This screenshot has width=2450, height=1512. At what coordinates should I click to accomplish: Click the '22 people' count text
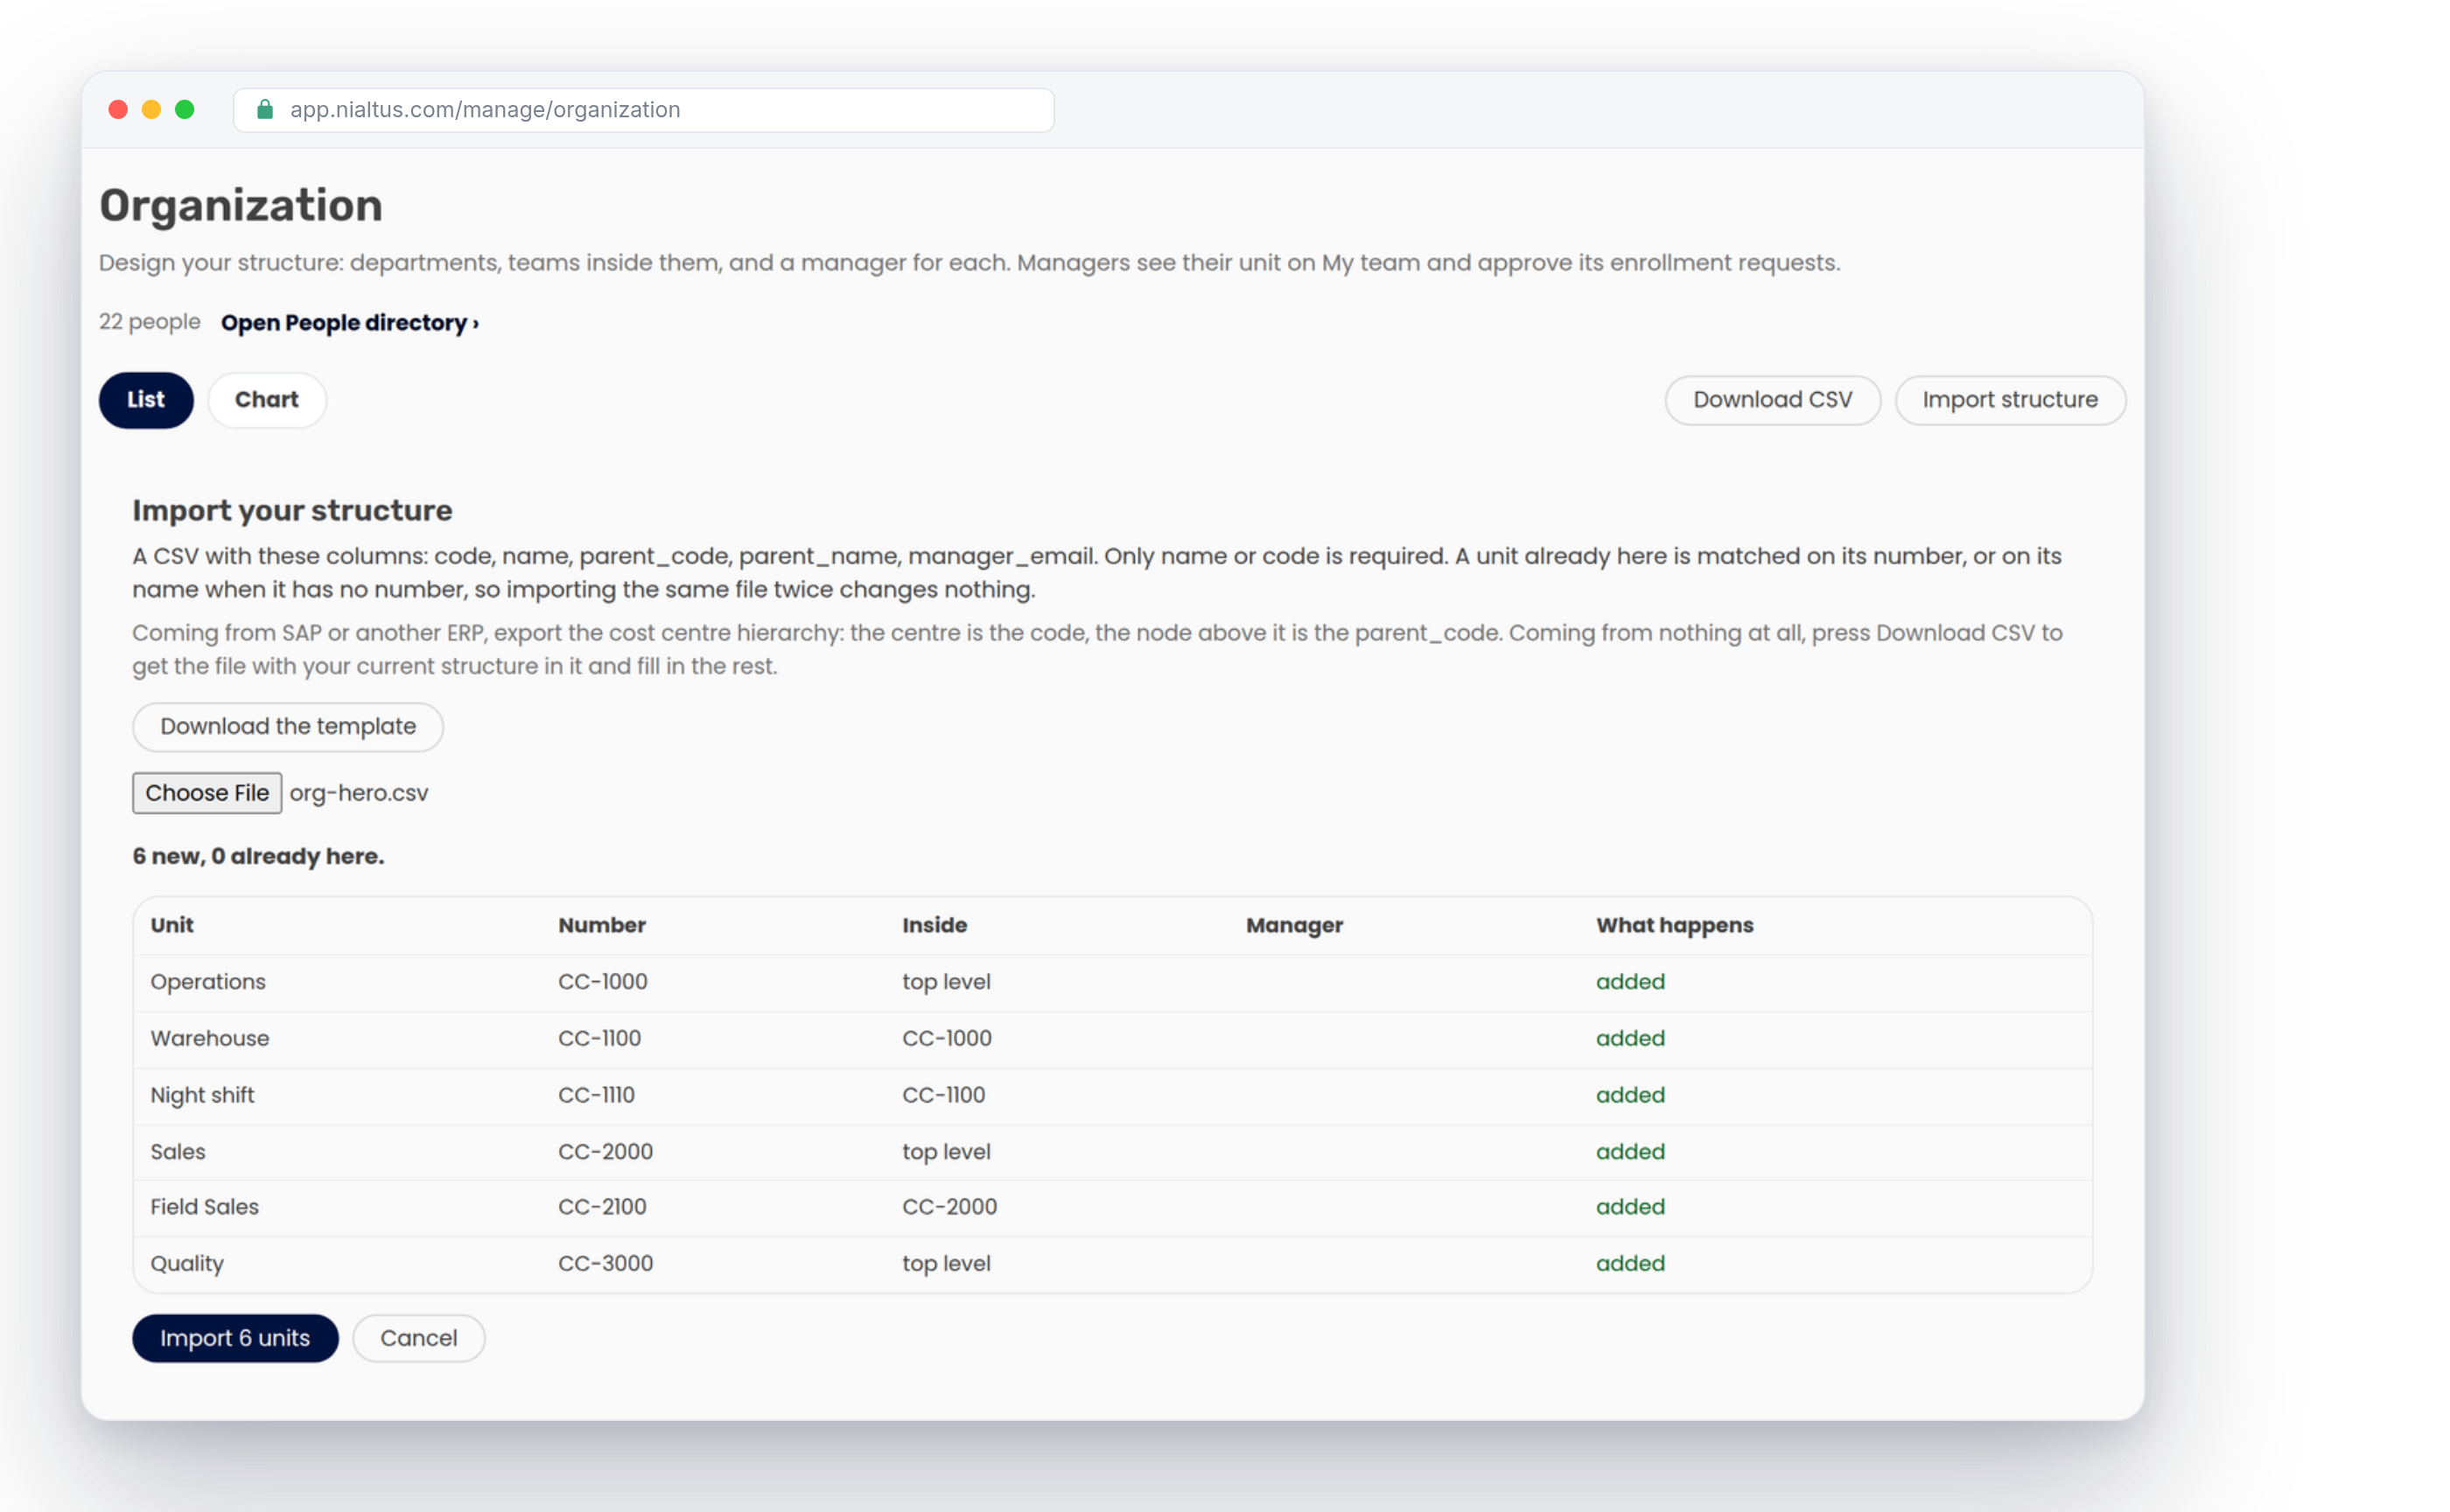coord(150,322)
